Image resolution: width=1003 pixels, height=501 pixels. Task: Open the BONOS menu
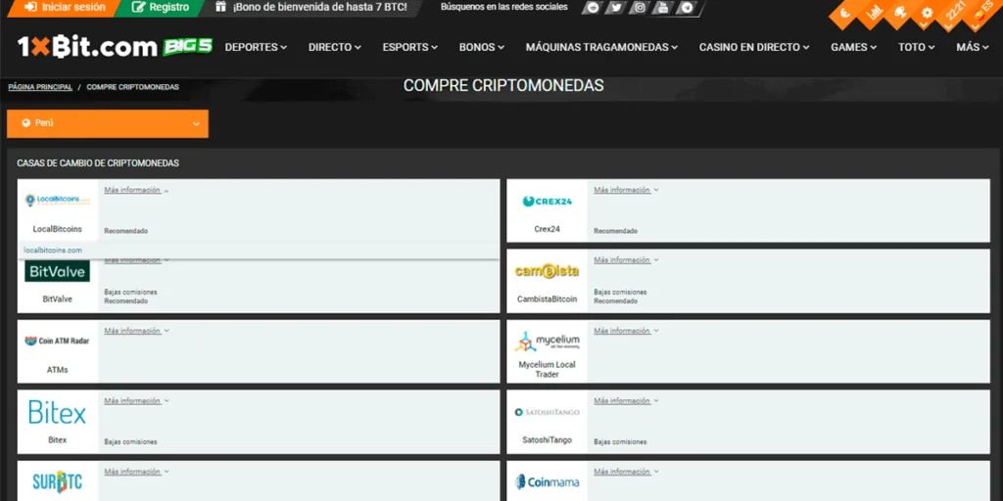482,47
